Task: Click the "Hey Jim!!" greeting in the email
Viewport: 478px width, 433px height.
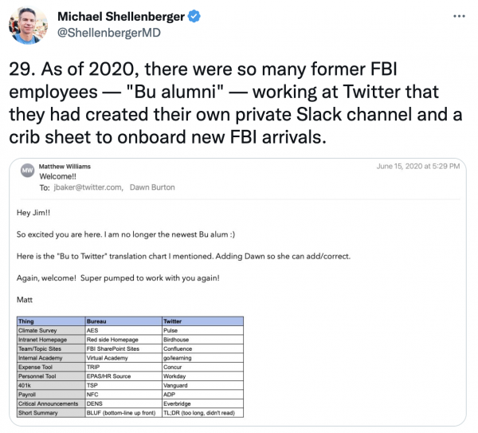Action: coord(34,212)
